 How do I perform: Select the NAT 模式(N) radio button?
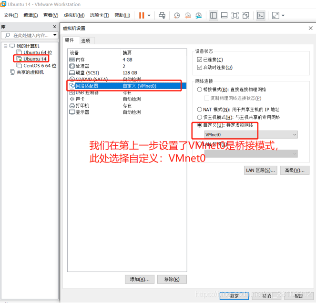[x=199, y=110]
